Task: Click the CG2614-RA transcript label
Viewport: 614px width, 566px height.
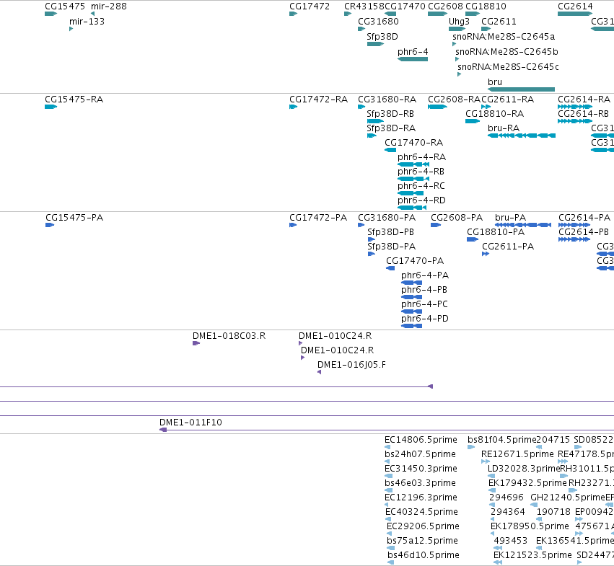Action: (584, 100)
